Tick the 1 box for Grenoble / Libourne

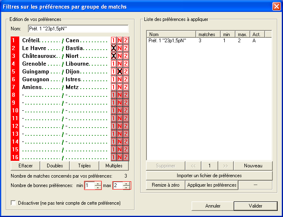pyautogui.click(x=113, y=64)
